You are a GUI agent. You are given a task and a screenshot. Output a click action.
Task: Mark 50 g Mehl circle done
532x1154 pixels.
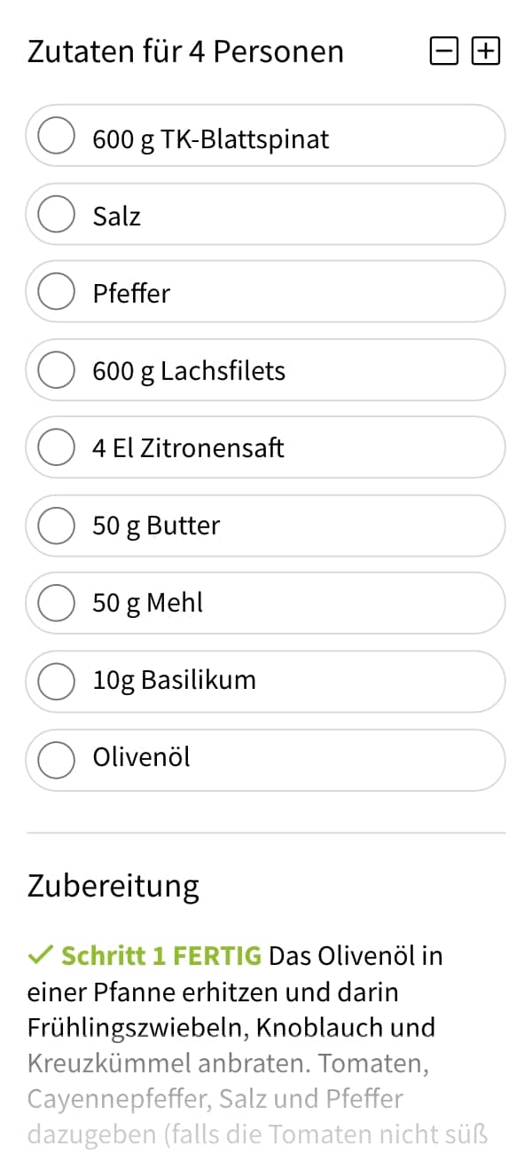[x=57, y=603]
